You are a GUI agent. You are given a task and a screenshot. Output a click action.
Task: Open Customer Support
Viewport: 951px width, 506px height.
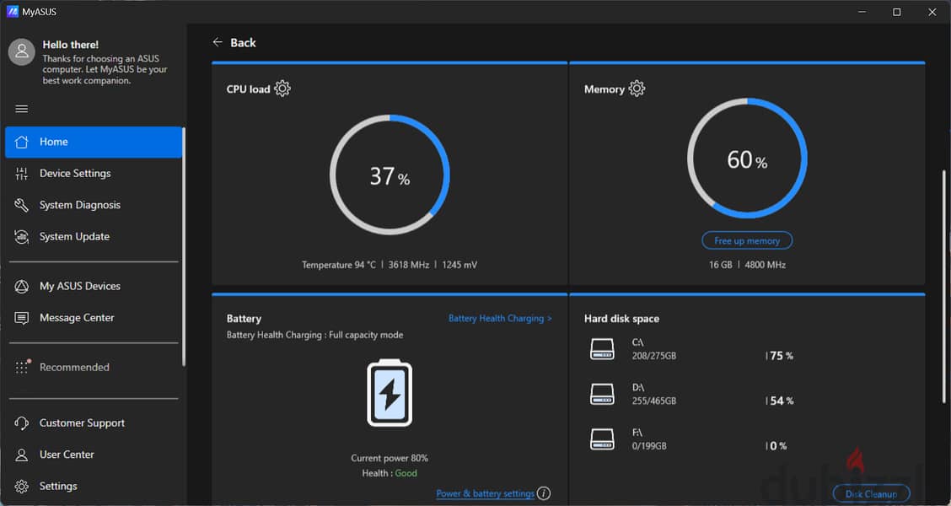[x=94, y=423]
